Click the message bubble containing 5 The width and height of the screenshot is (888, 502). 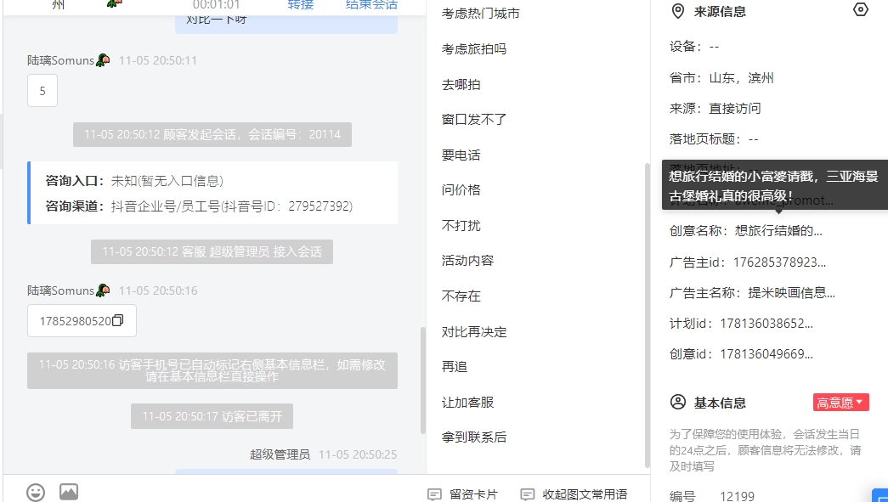point(42,91)
